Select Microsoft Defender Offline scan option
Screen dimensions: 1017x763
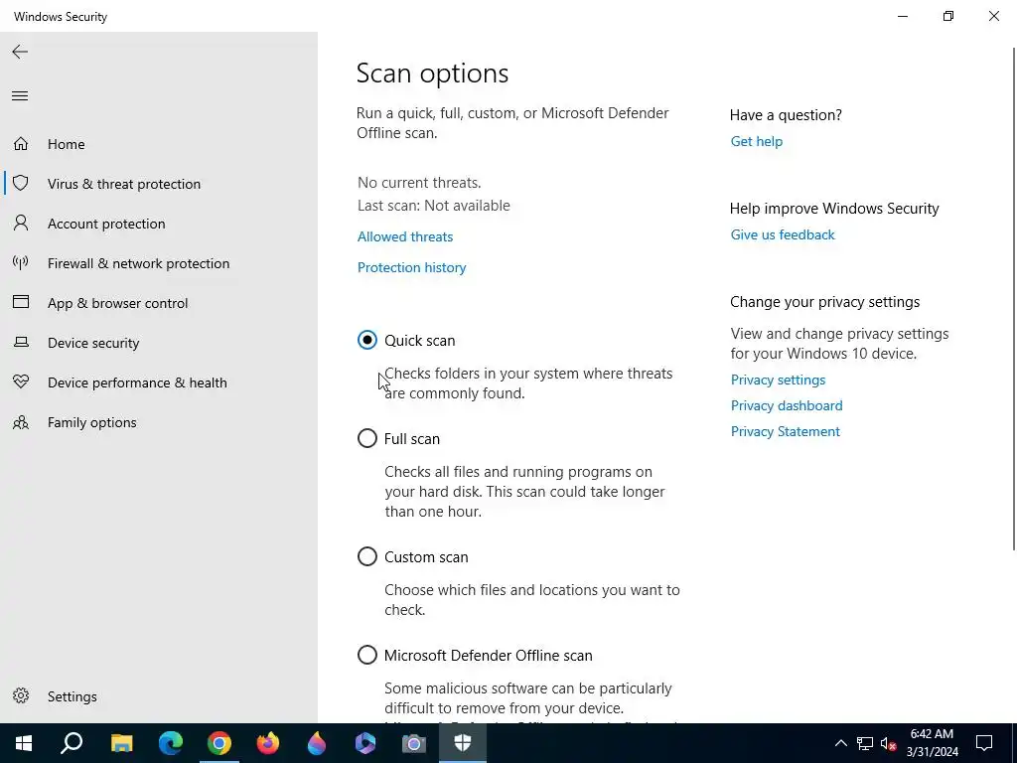[367, 655]
